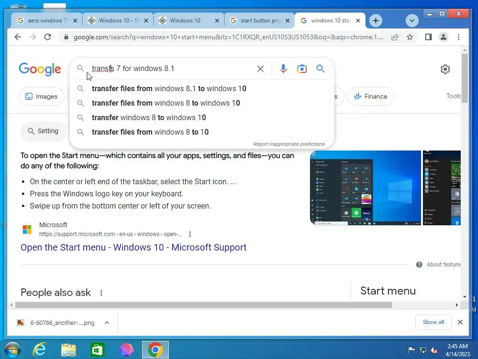Screen dimensions: 478x359
Task: Launch Internet Explorer from the taskbar
Action: [40, 350]
